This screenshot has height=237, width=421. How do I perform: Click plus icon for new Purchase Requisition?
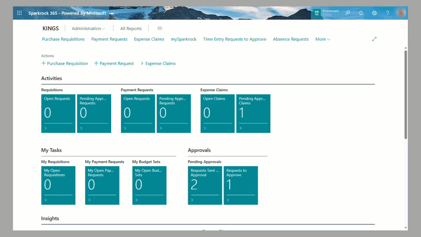coord(43,63)
